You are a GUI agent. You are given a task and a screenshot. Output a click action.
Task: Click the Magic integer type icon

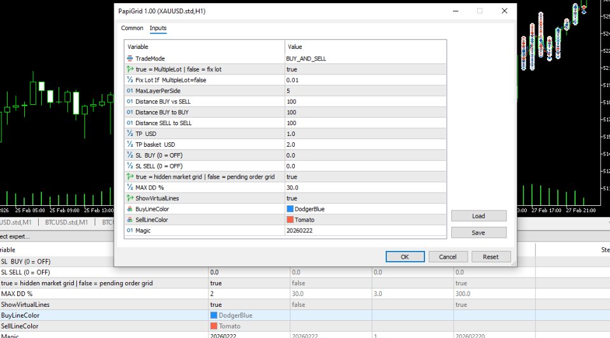(130, 230)
